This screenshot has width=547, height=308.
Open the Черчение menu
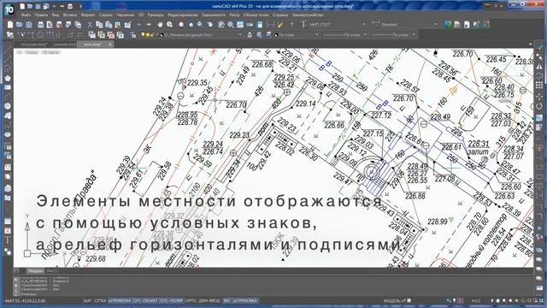(126, 15)
